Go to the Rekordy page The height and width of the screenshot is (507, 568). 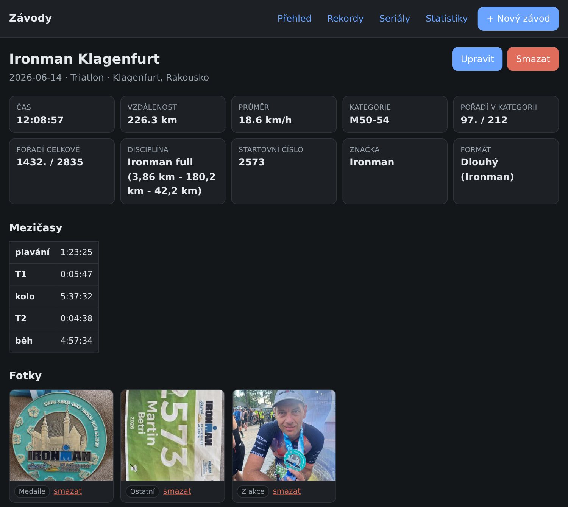345,19
